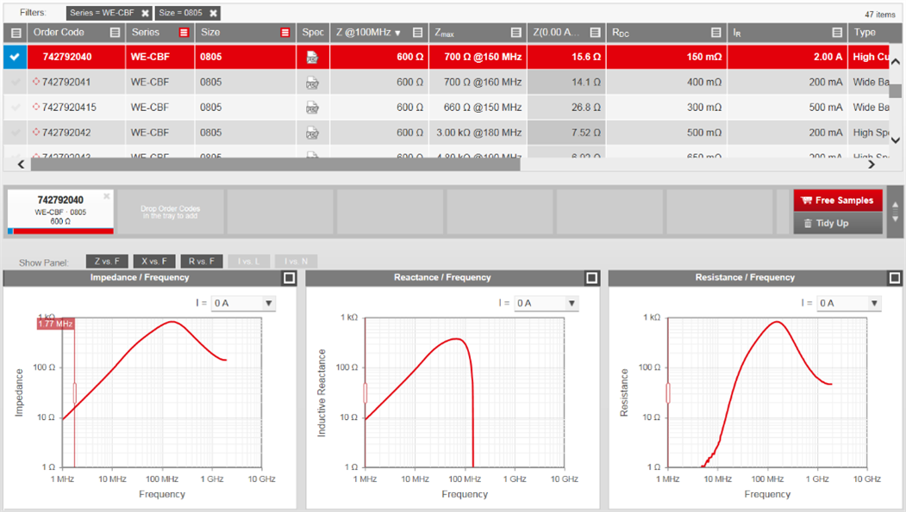Maximize the Impedance / Frequency panel

click(289, 278)
